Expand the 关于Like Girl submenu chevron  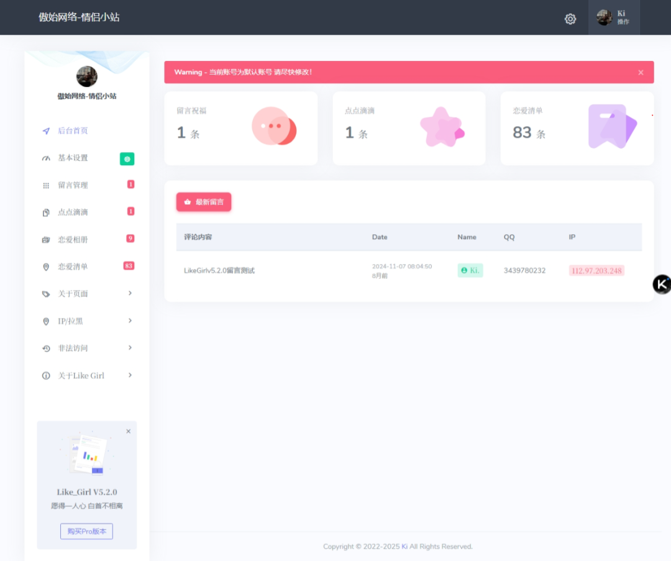click(130, 375)
